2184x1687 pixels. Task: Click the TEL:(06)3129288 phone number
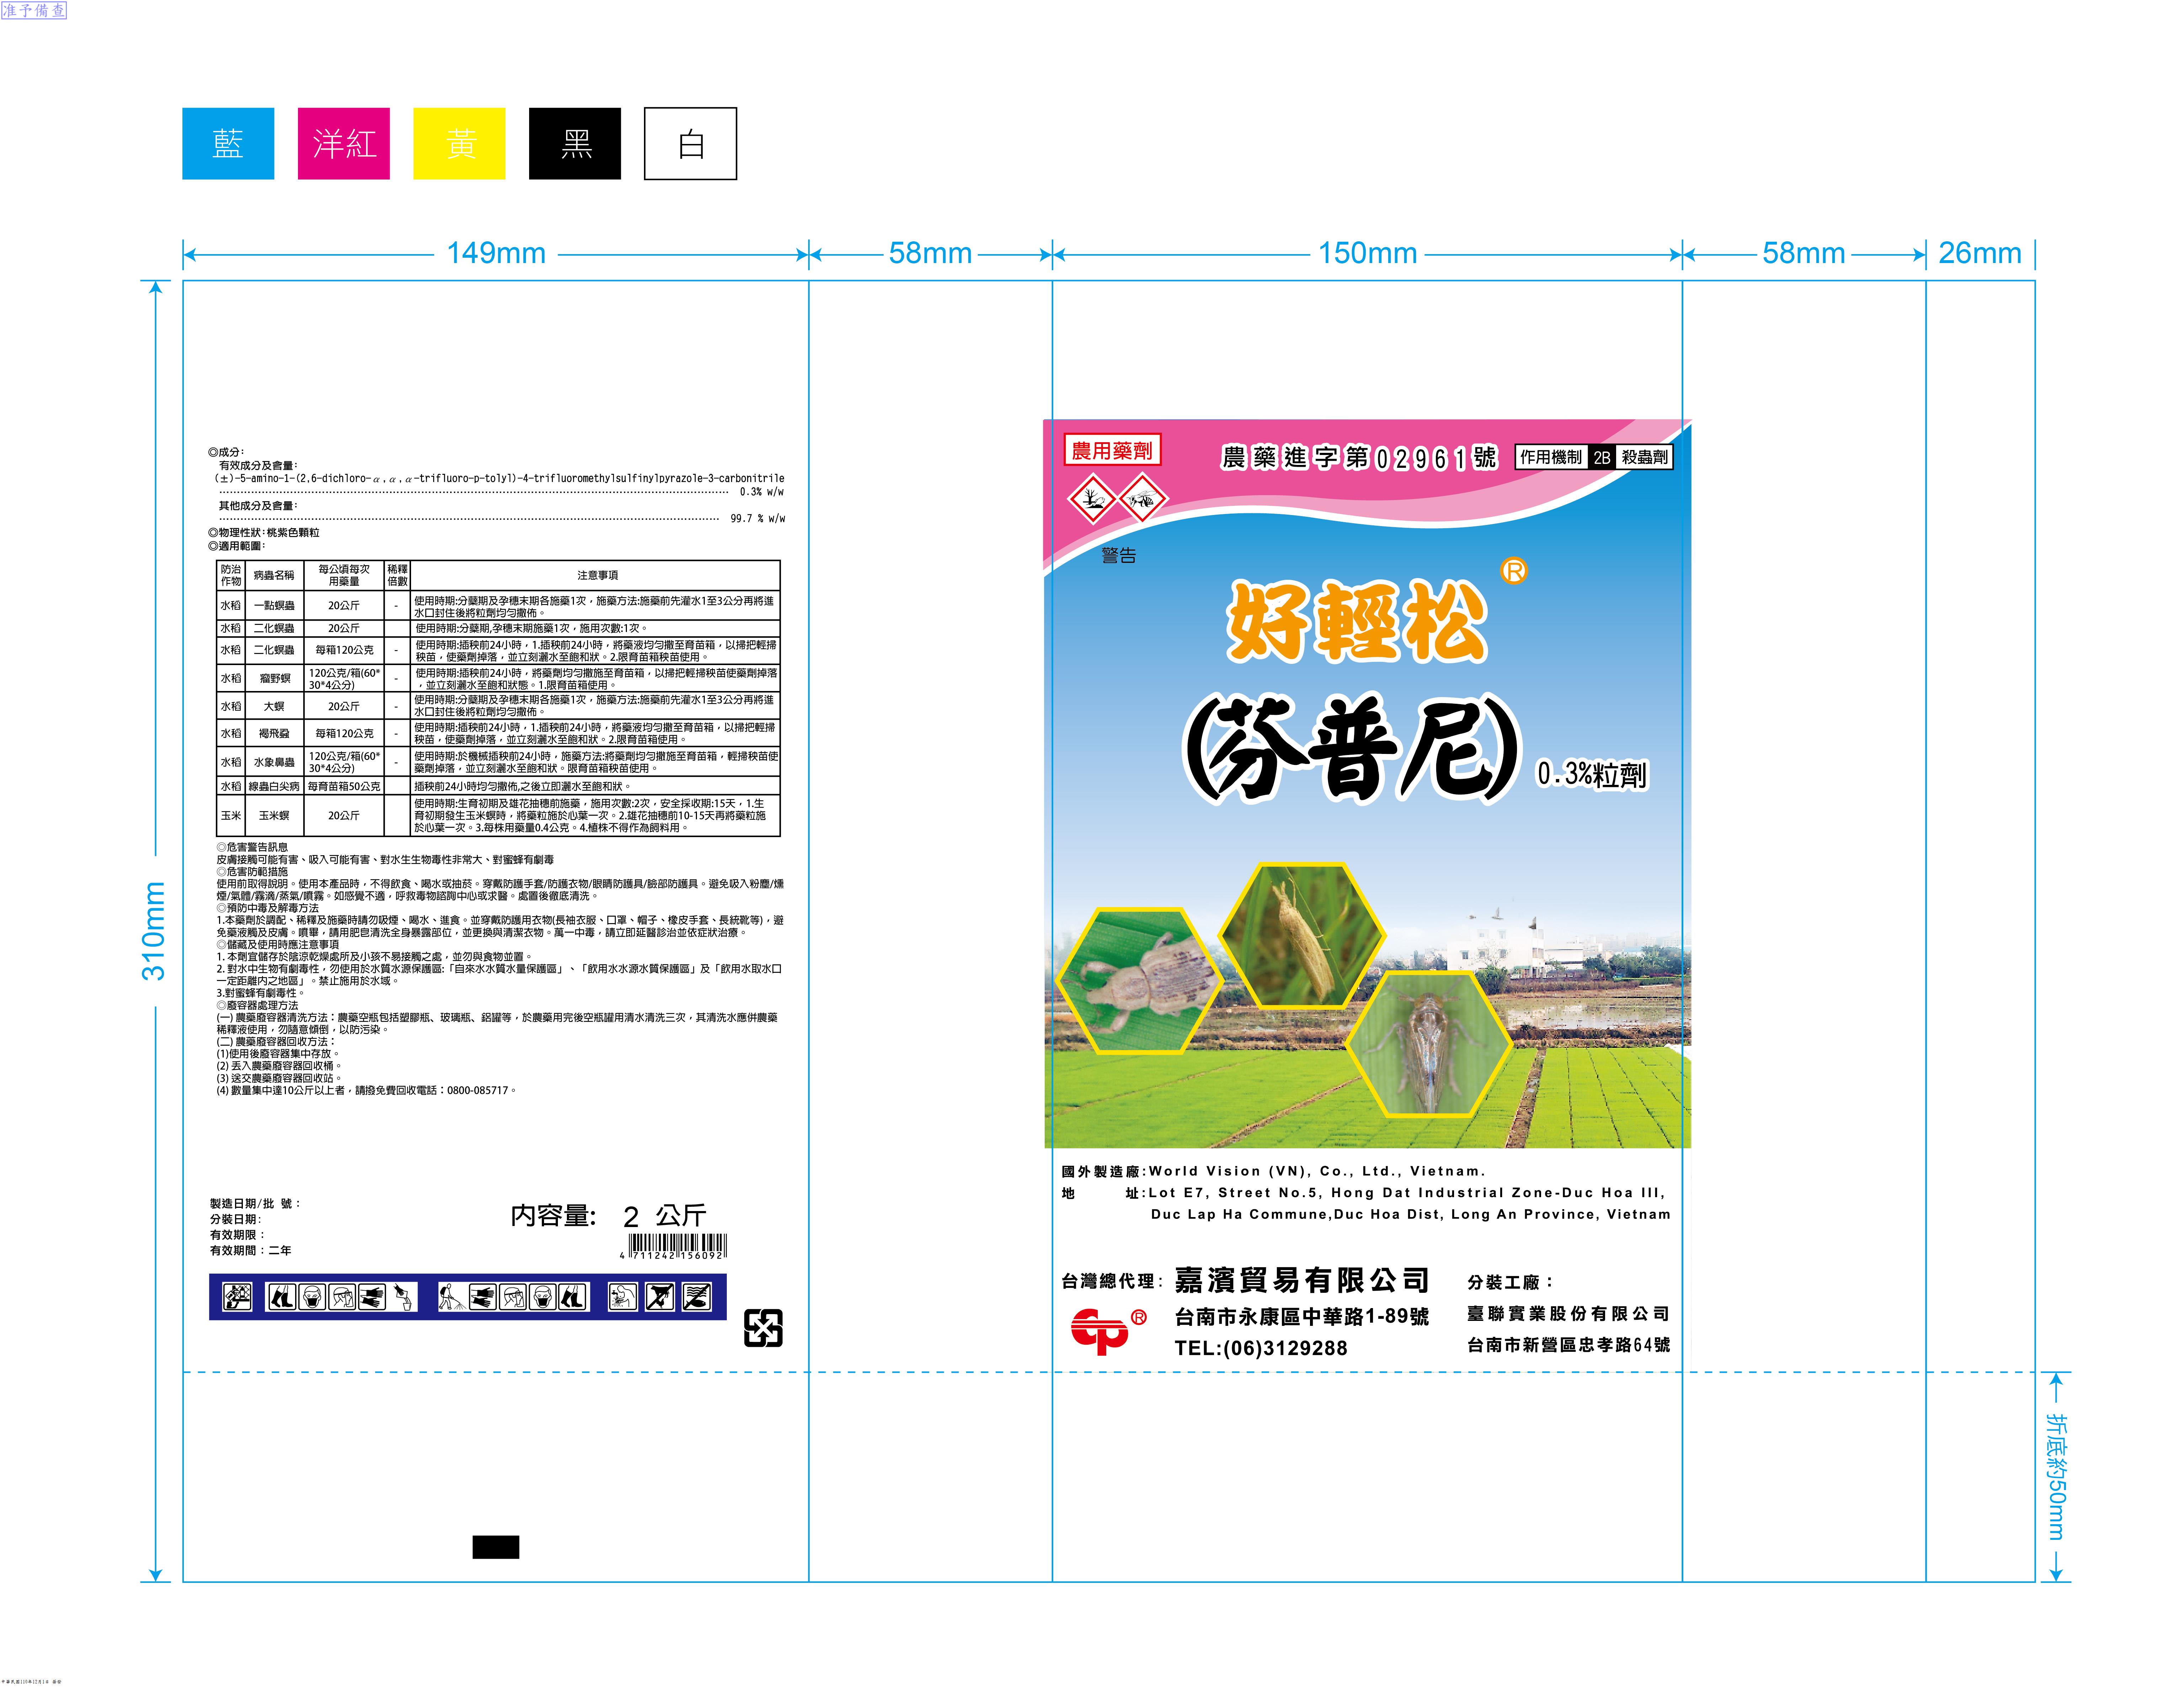[x=1261, y=1348]
